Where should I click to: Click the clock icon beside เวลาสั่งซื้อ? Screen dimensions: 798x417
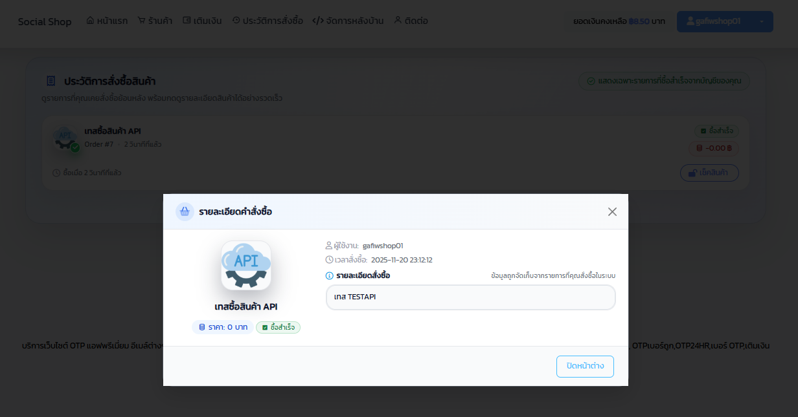pos(328,260)
